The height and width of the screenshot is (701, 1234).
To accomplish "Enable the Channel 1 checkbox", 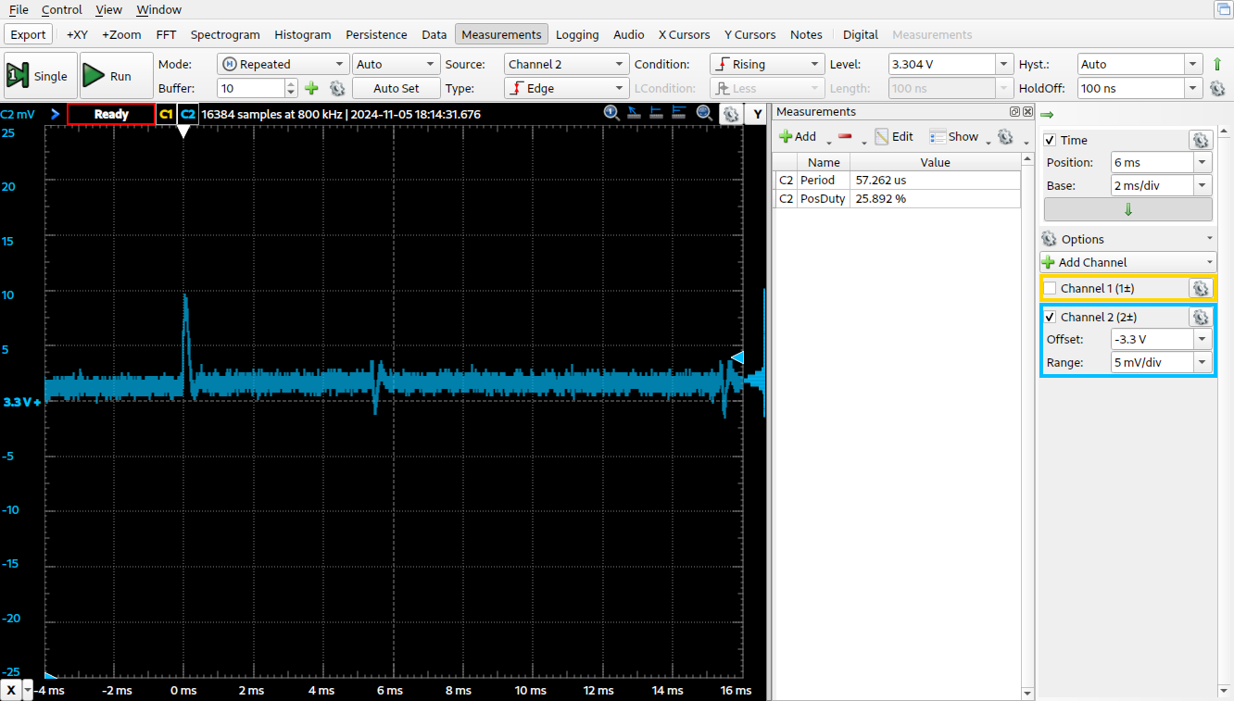I will [1050, 288].
